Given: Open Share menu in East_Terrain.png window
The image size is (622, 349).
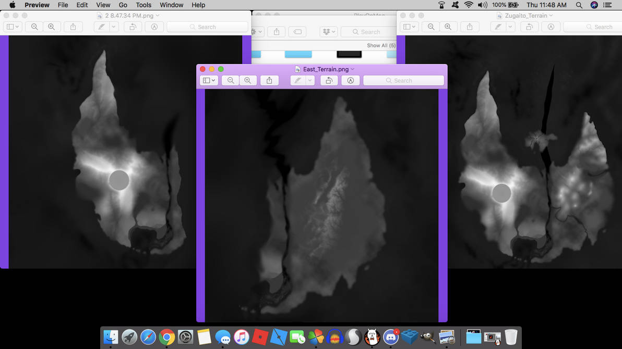Looking at the screenshot, I should click(269, 81).
